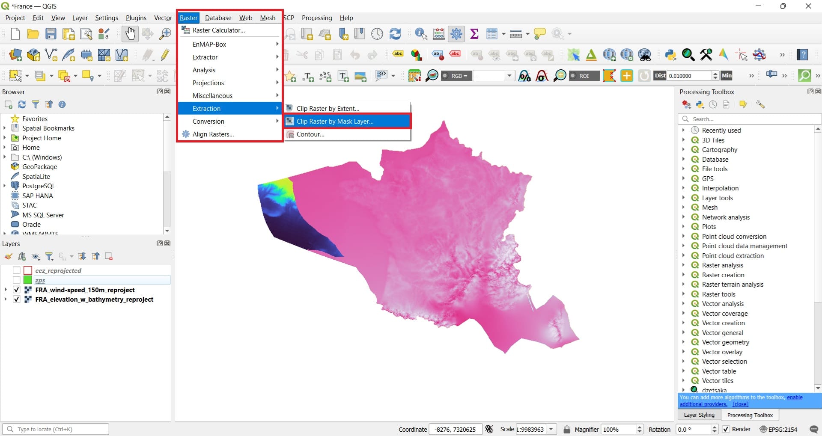Toggle the ROI radio button in SCP toolbar

pos(573,76)
